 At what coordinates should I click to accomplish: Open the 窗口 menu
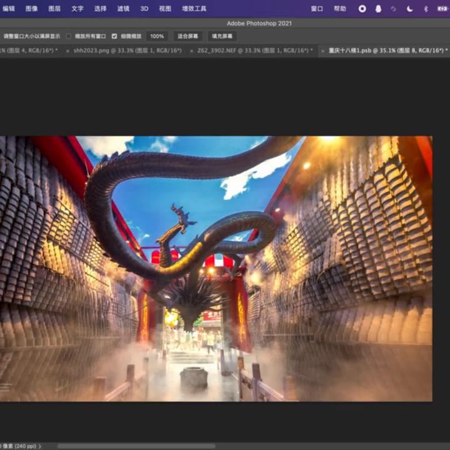(317, 9)
